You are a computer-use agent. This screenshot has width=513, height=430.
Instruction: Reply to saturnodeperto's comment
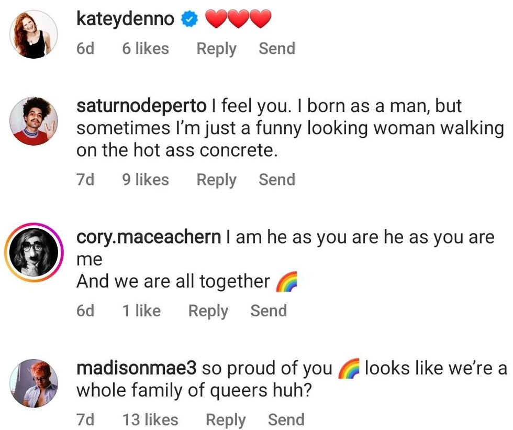[216, 180]
